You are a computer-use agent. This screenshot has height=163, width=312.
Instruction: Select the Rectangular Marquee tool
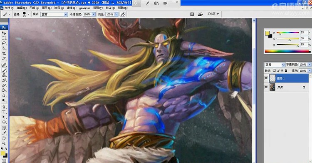point(4,38)
